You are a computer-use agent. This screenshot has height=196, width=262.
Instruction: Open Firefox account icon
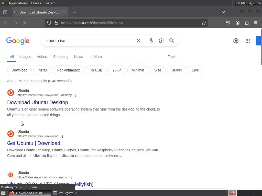point(237,23)
